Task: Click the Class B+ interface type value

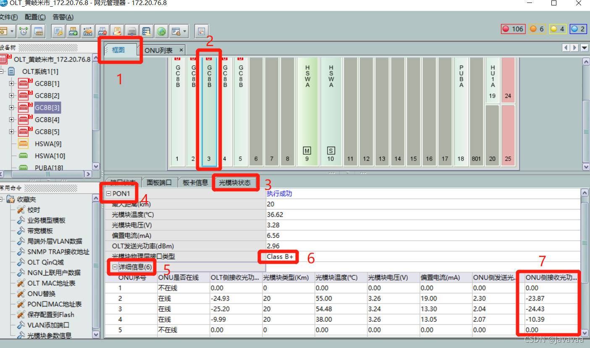Action: click(x=280, y=257)
